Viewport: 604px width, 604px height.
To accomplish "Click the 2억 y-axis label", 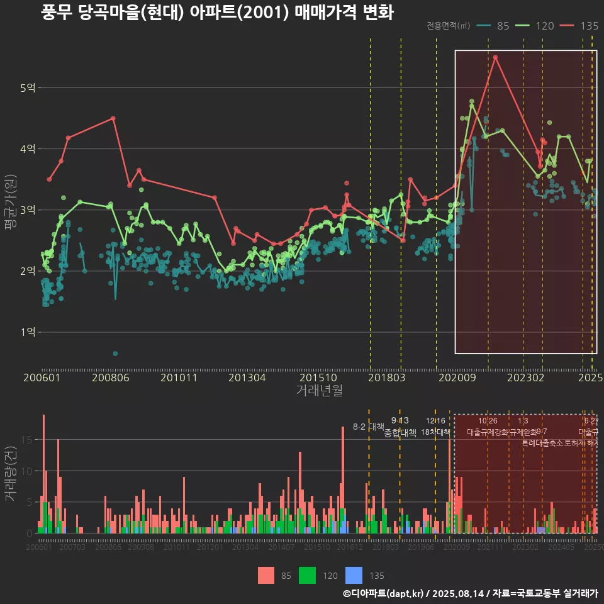I will click(28, 271).
